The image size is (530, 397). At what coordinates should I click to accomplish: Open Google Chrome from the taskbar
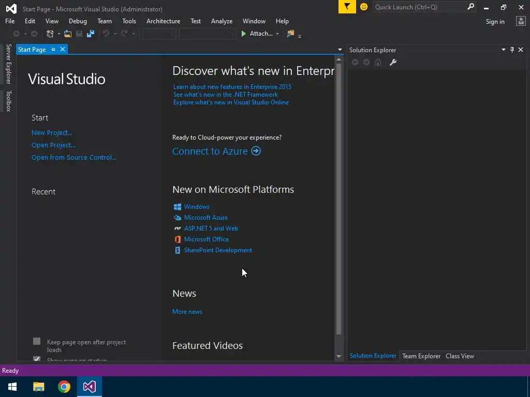[64, 387]
